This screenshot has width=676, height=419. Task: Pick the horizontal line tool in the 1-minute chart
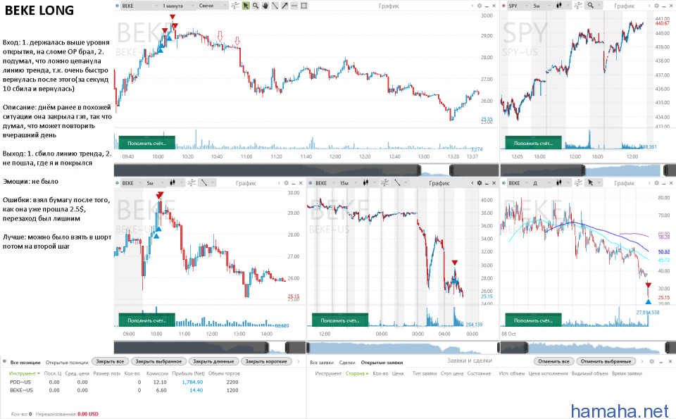click(x=294, y=6)
